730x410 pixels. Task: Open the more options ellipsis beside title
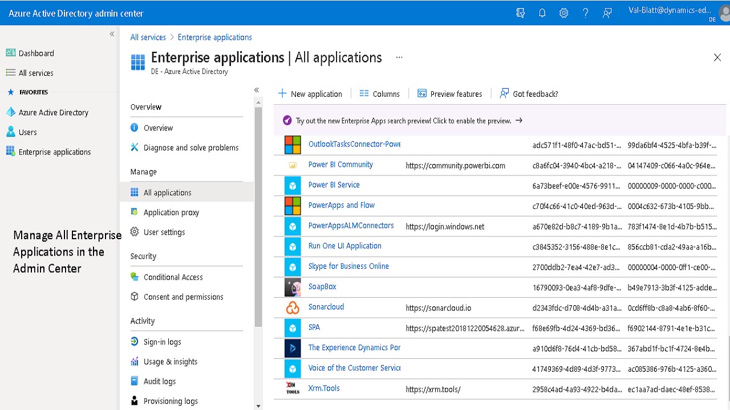[399, 58]
